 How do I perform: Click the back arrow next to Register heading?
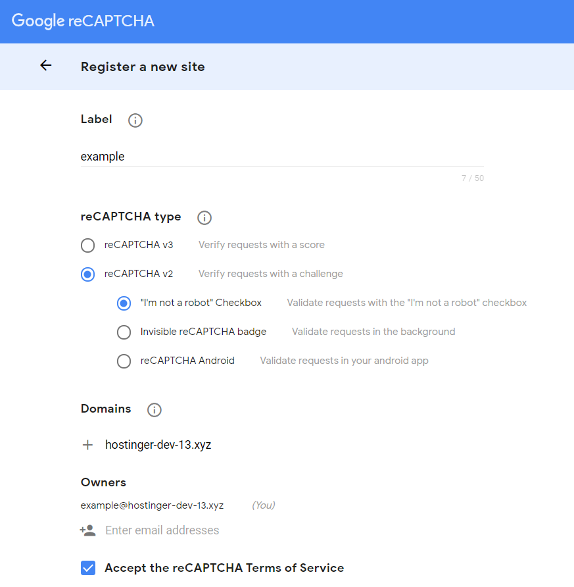(x=45, y=65)
